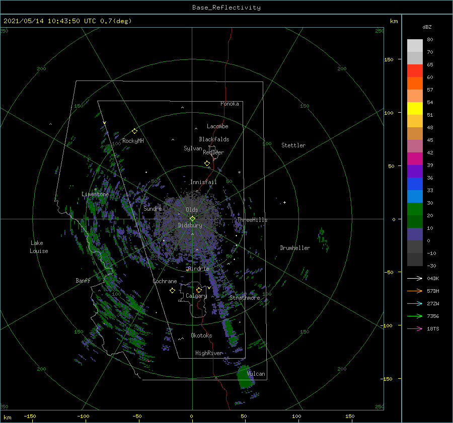453x423 pixels.
Task: Click the yellow diamond marker beside RockyMH
Action: tap(134, 131)
